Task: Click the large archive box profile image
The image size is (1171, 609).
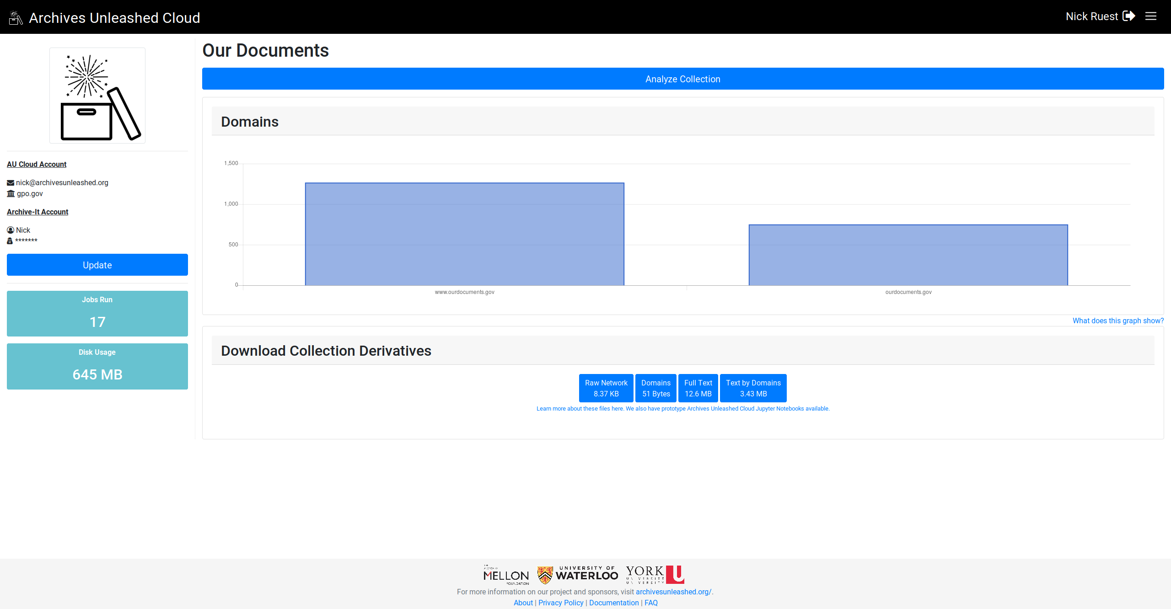Action: coord(97,96)
